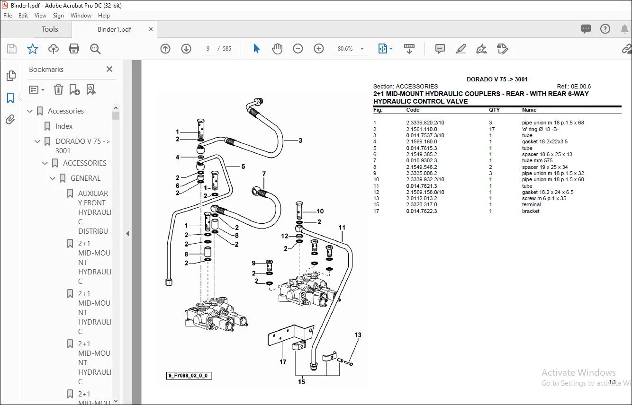The width and height of the screenshot is (632, 405).
Task: Select the arrow Selection tool
Action: [x=256, y=49]
